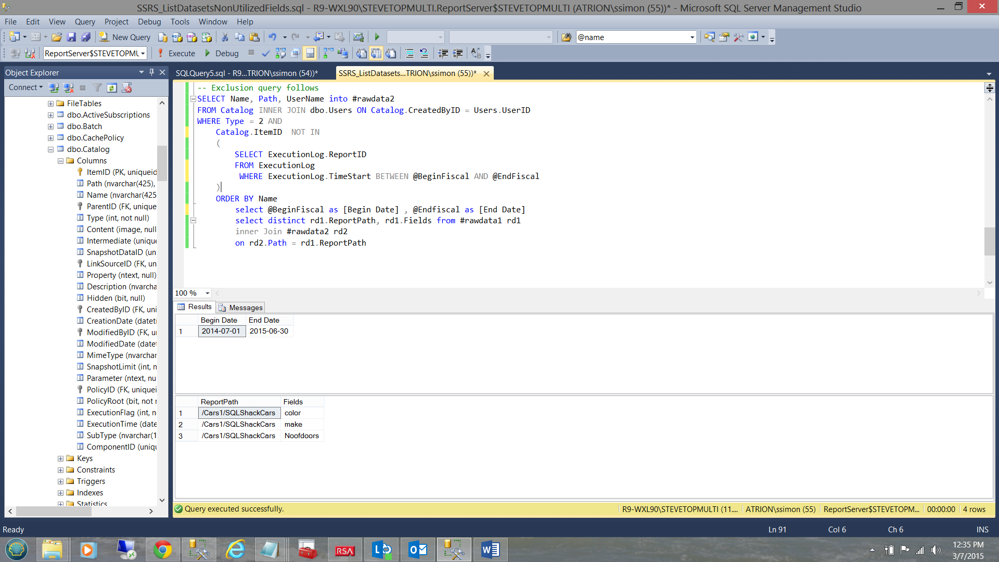Switch to the Messages tab
Image resolution: width=999 pixels, height=562 pixels.
[241, 308]
